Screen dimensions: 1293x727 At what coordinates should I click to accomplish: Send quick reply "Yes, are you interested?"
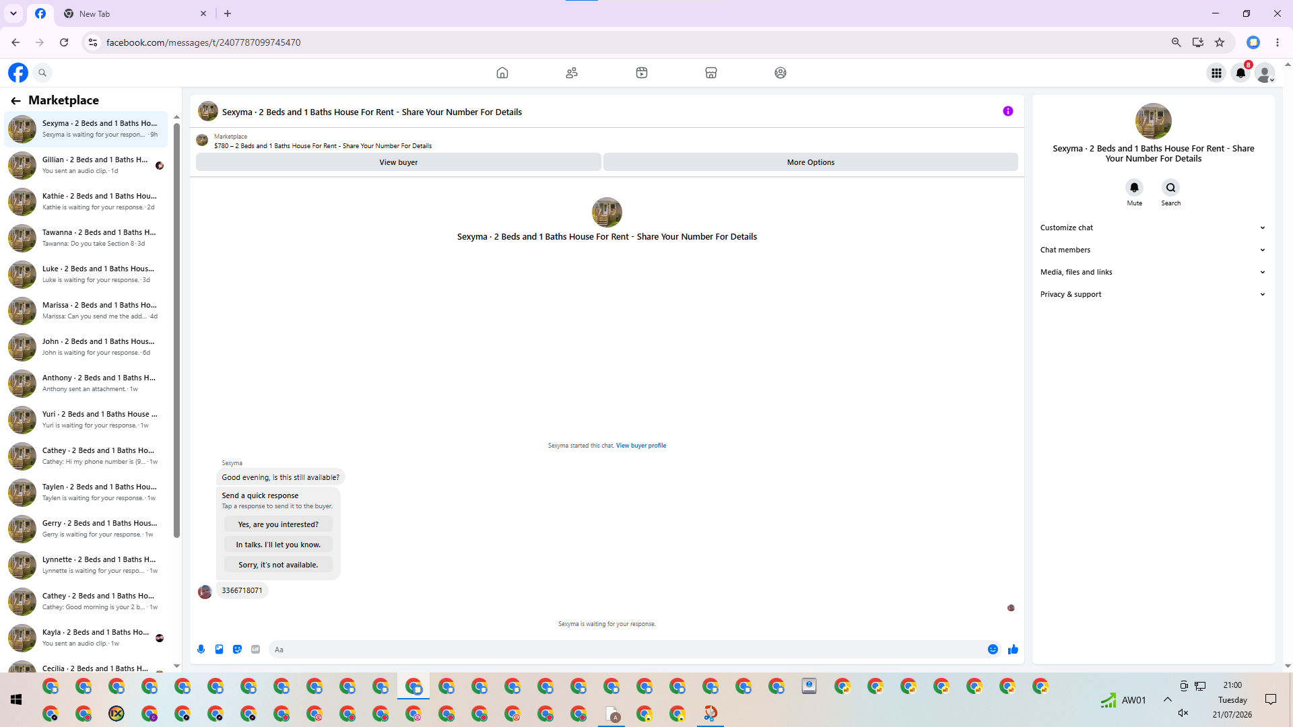point(278,524)
